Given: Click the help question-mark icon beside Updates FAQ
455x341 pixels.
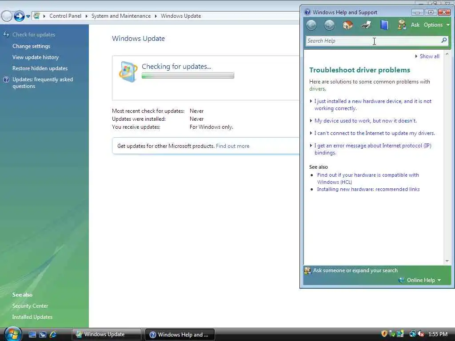Looking at the screenshot, I should pos(6,79).
